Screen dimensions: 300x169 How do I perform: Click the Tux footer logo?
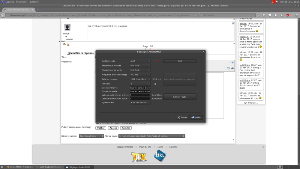coord(139,157)
